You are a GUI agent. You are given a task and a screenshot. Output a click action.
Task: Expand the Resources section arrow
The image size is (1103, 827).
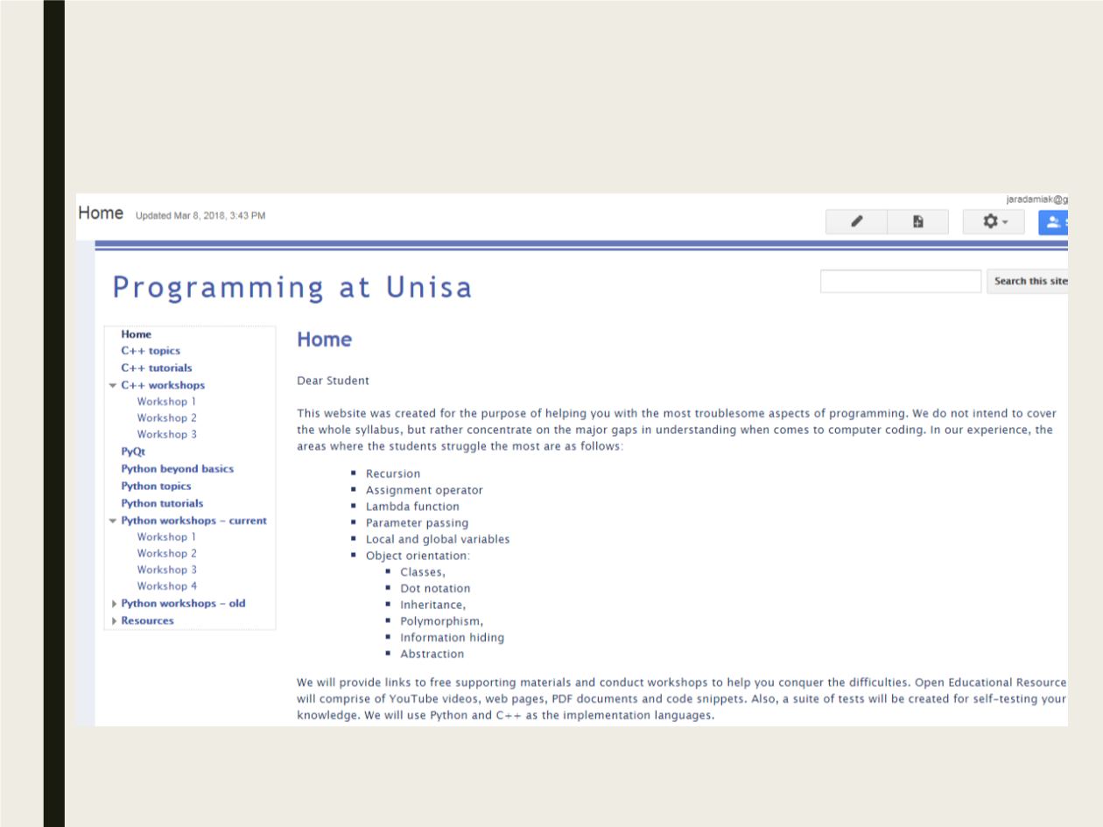pos(115,621)
